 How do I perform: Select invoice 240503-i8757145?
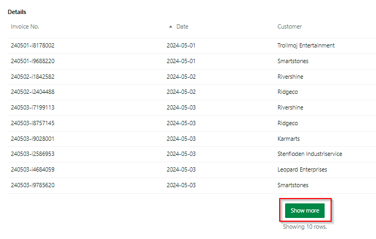(32, 123)
